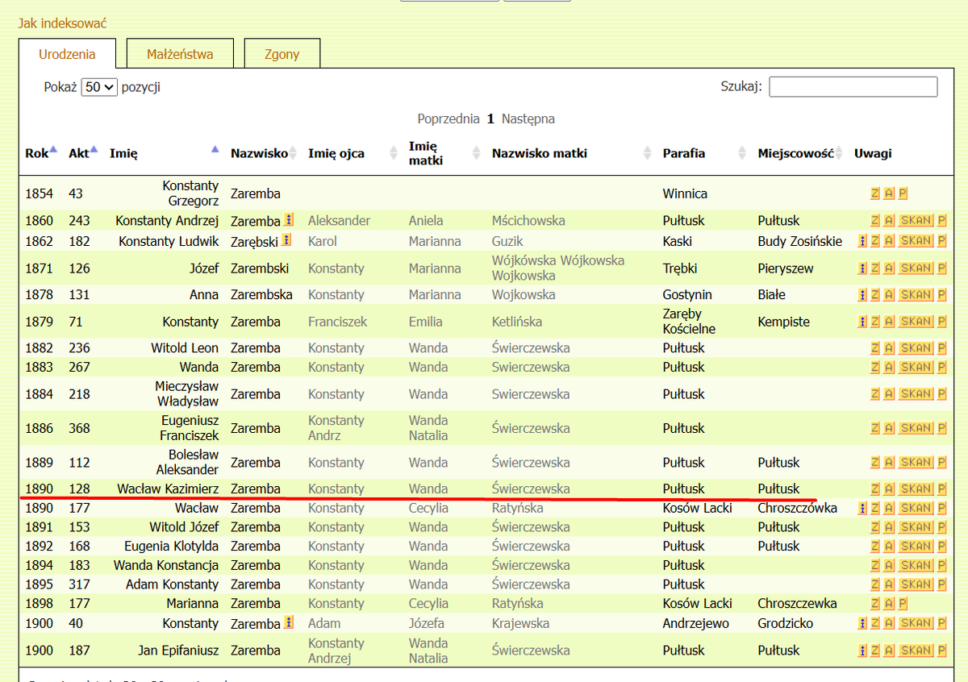Click Budy Zosińskie locality cell

click(x=800, y=240)
